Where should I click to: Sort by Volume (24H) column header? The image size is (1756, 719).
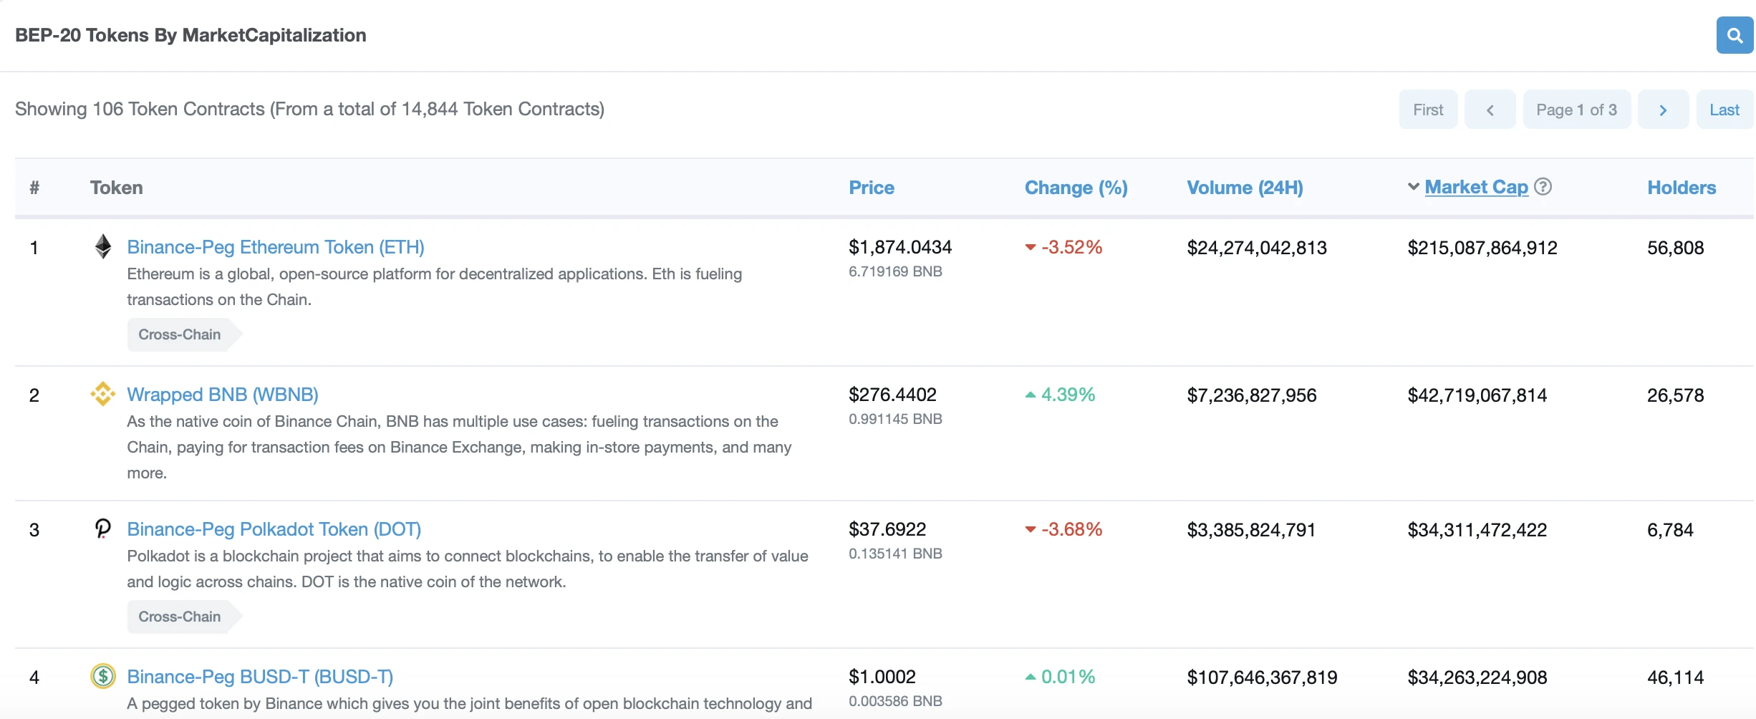click(x=1245, y=188)
